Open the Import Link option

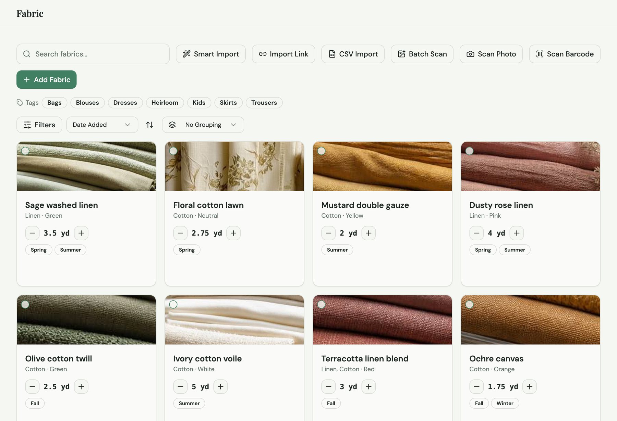tap(283, 54)
